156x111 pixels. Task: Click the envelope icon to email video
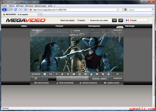[x=97, y=74]
